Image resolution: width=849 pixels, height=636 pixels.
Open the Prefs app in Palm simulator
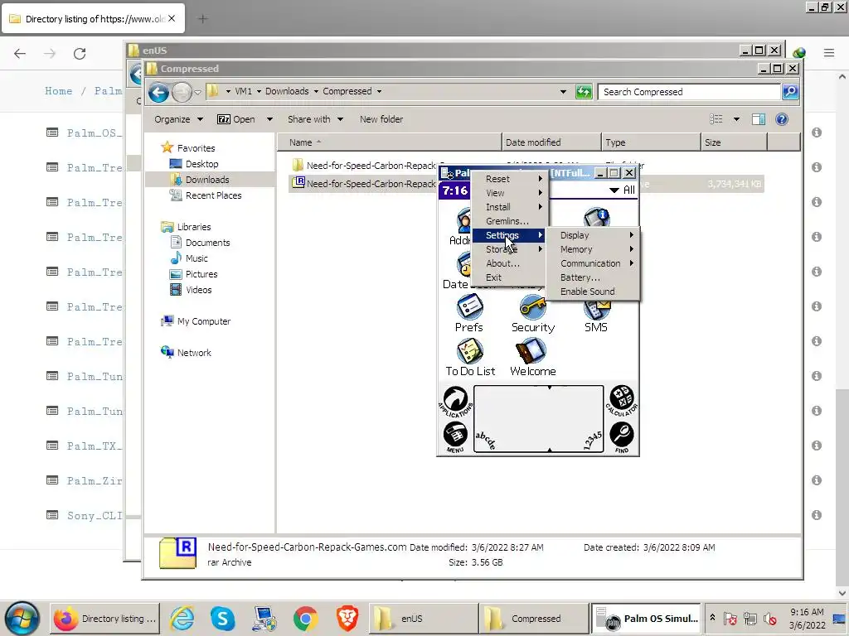[469, 312]
